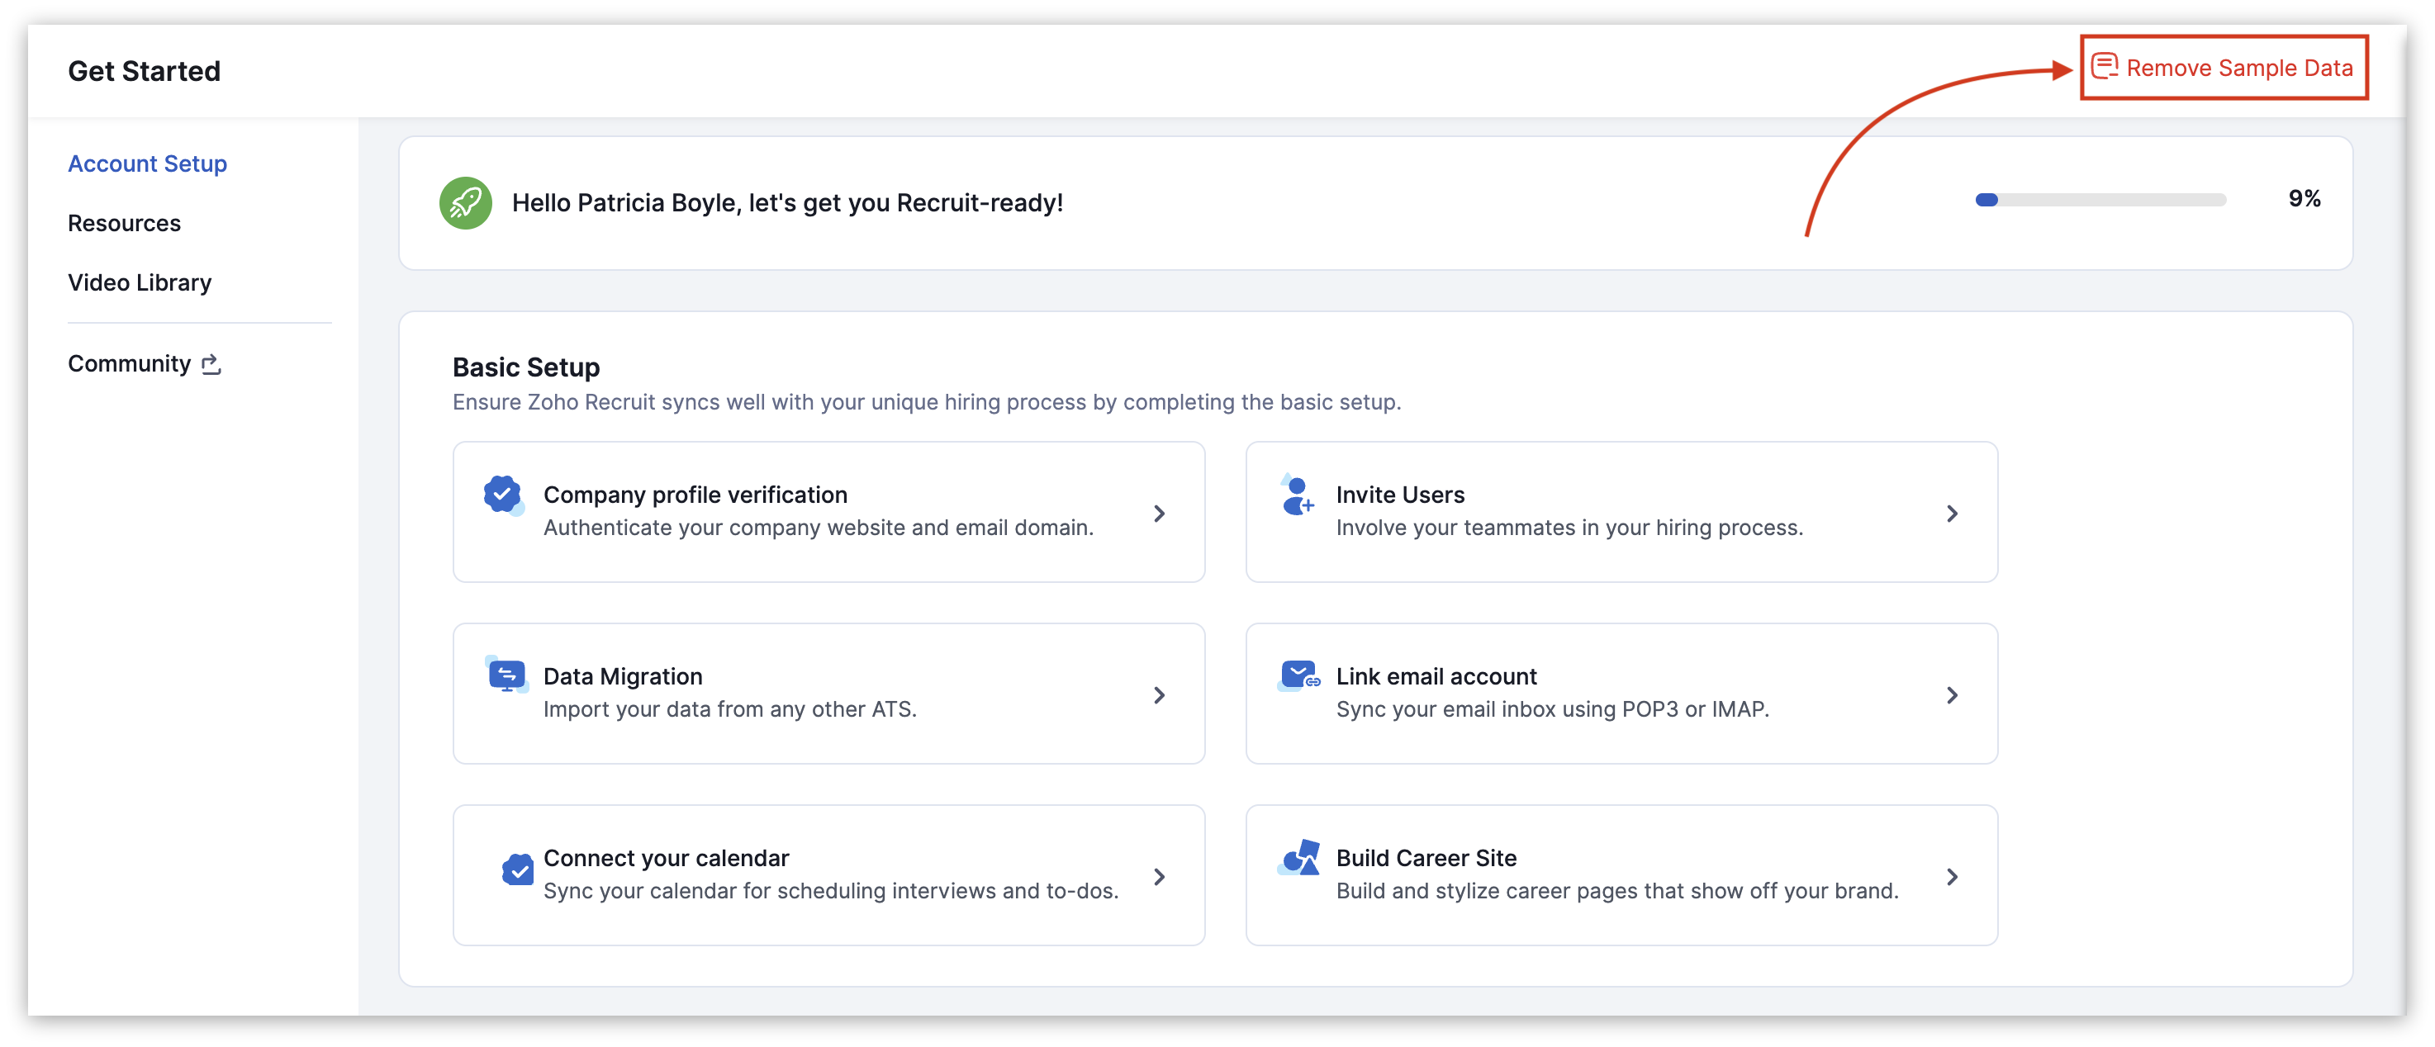Click the Company profile verification badge icon
Image resolution: width=2435 pixels, height=1047 pixels.
[x=503, y=495]
